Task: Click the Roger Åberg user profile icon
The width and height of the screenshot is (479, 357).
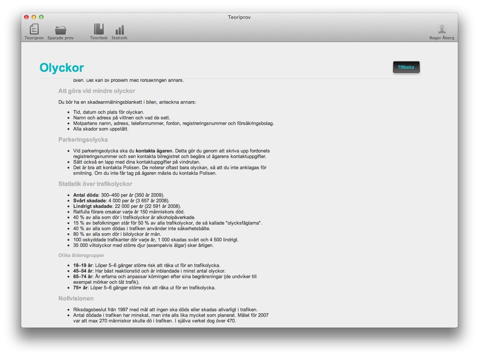Action: (442, 30)
